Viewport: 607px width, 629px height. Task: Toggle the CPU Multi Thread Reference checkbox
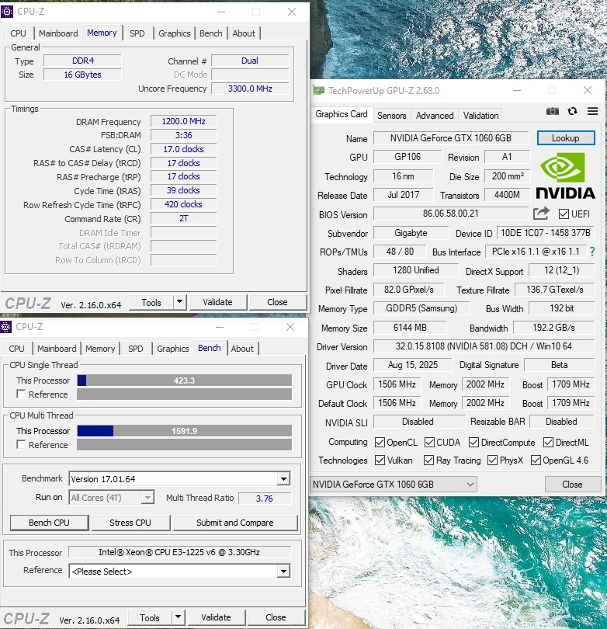[x=21, y=445]
